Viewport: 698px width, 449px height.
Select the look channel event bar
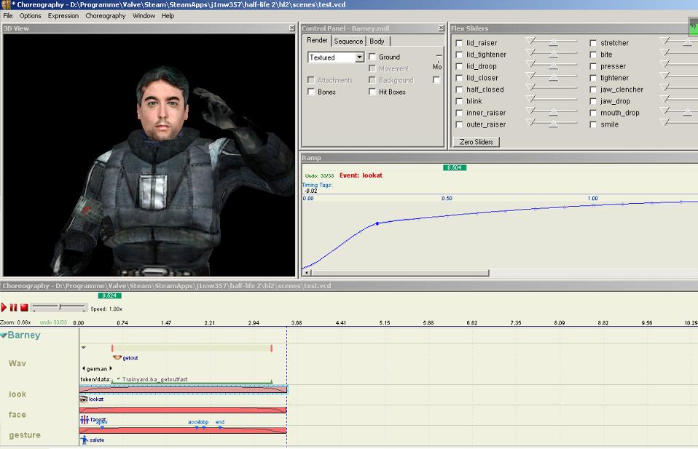coord(183,389)
